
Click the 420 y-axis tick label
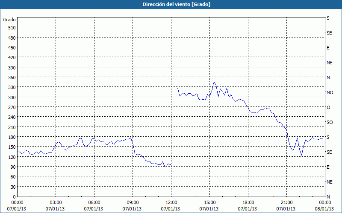12,58
